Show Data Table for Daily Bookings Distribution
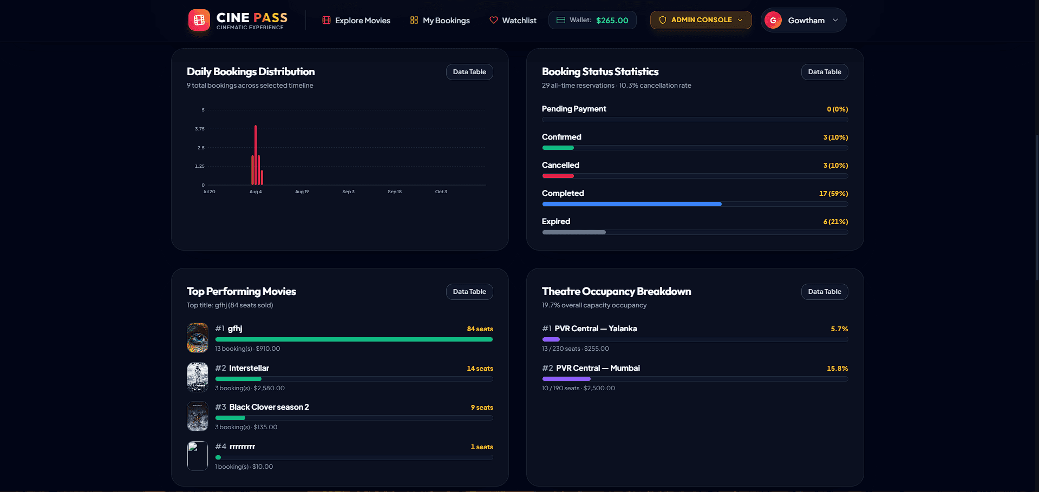 469,72
